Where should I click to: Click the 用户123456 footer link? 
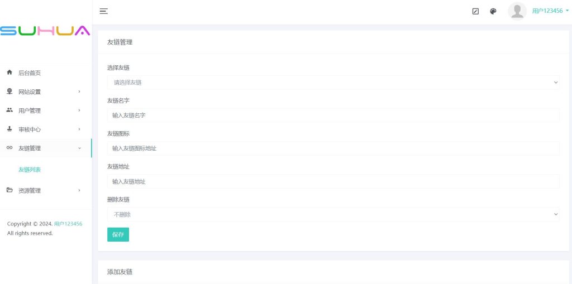point(68,224)
